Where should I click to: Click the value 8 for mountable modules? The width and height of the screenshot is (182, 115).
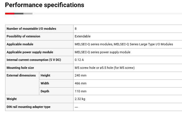pos(75,29)
